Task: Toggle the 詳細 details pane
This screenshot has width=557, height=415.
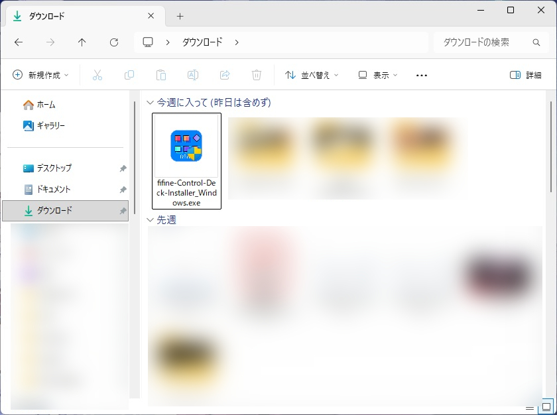Action: (x=525, y=76)
